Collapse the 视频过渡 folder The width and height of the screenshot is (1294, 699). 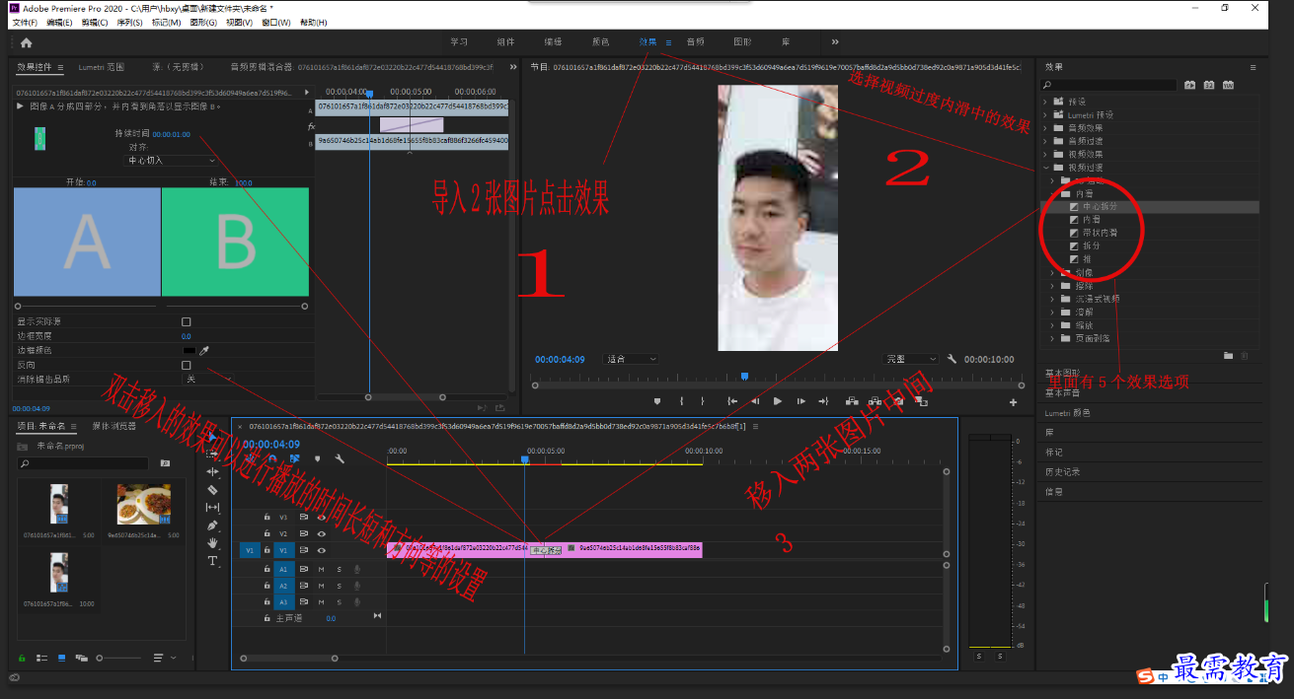1045,168
